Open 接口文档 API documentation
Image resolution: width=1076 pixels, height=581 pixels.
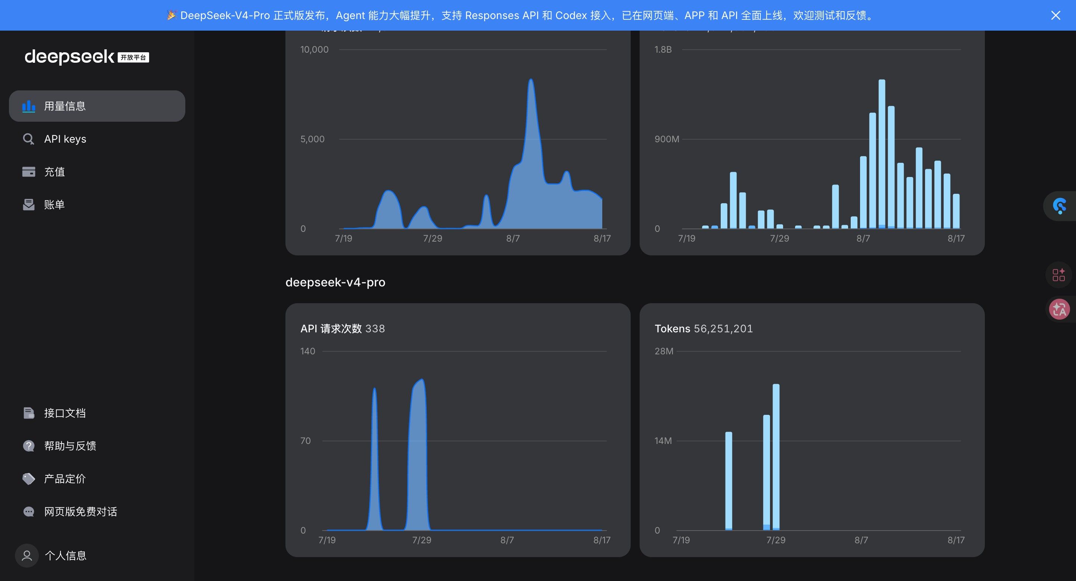97,413
